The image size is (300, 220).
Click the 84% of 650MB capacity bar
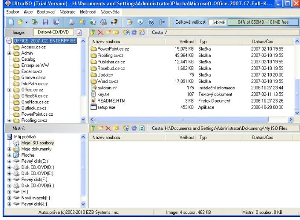263,22
